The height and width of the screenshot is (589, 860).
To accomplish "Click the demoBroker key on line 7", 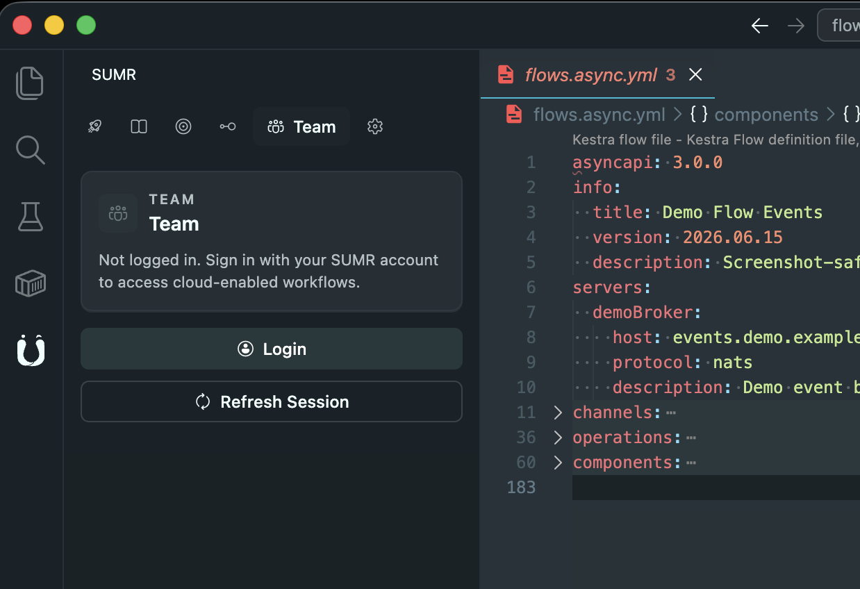I will tap(643, 313).
